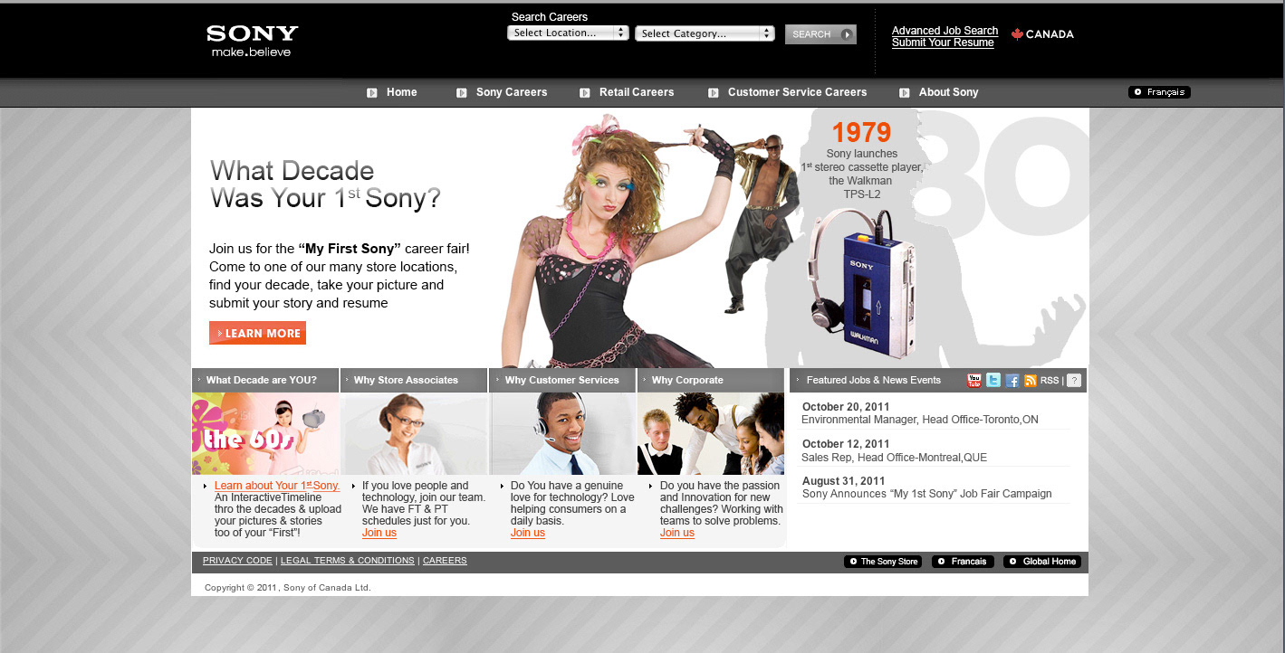Open PRIVACY CODE footer link
Viewport: 1285px width, 653px height.
(237, 561)
